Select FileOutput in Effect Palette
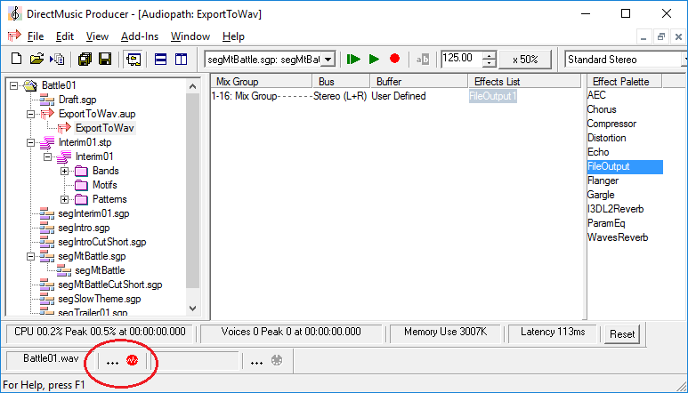688x393 pixels. click(625, 166)
